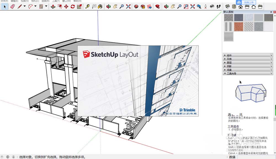Image resolution: width=276 pixels, height=159 pixels.
Task: Select the arrow Select tool
Action: pos(5,7)
